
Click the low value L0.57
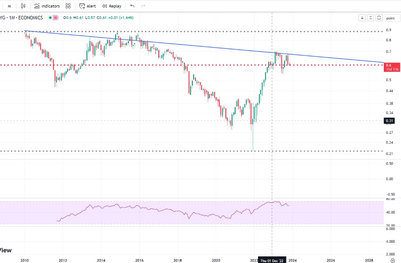tap(90, 18)
